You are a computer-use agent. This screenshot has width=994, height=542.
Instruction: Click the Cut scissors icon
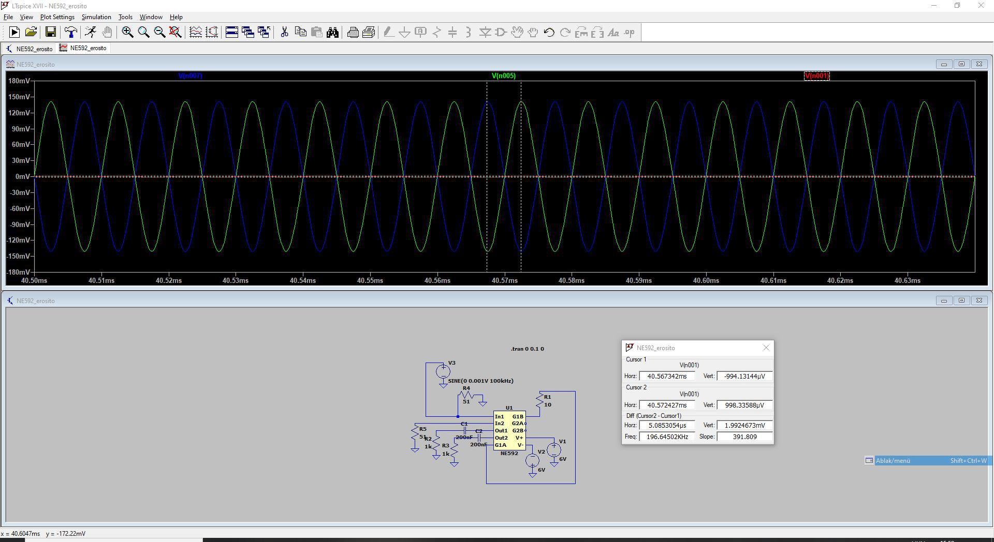284,33
